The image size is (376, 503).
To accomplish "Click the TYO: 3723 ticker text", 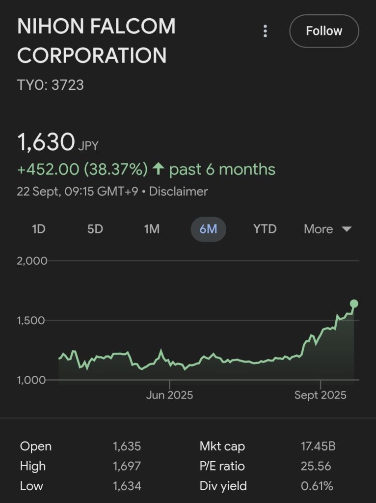I will coord(51,85).
